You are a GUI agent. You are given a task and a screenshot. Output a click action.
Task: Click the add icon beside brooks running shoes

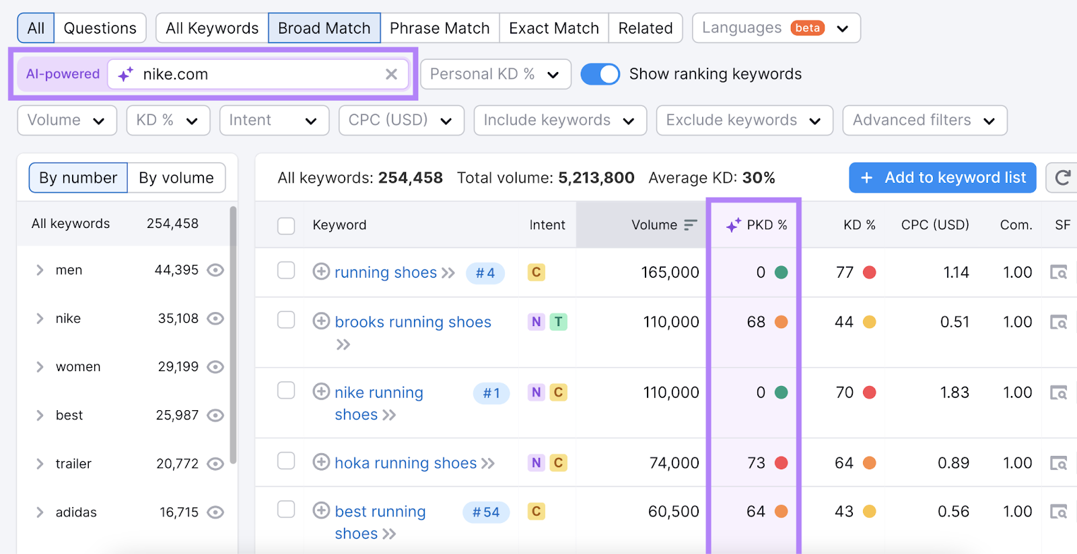[x=321, y=321]
